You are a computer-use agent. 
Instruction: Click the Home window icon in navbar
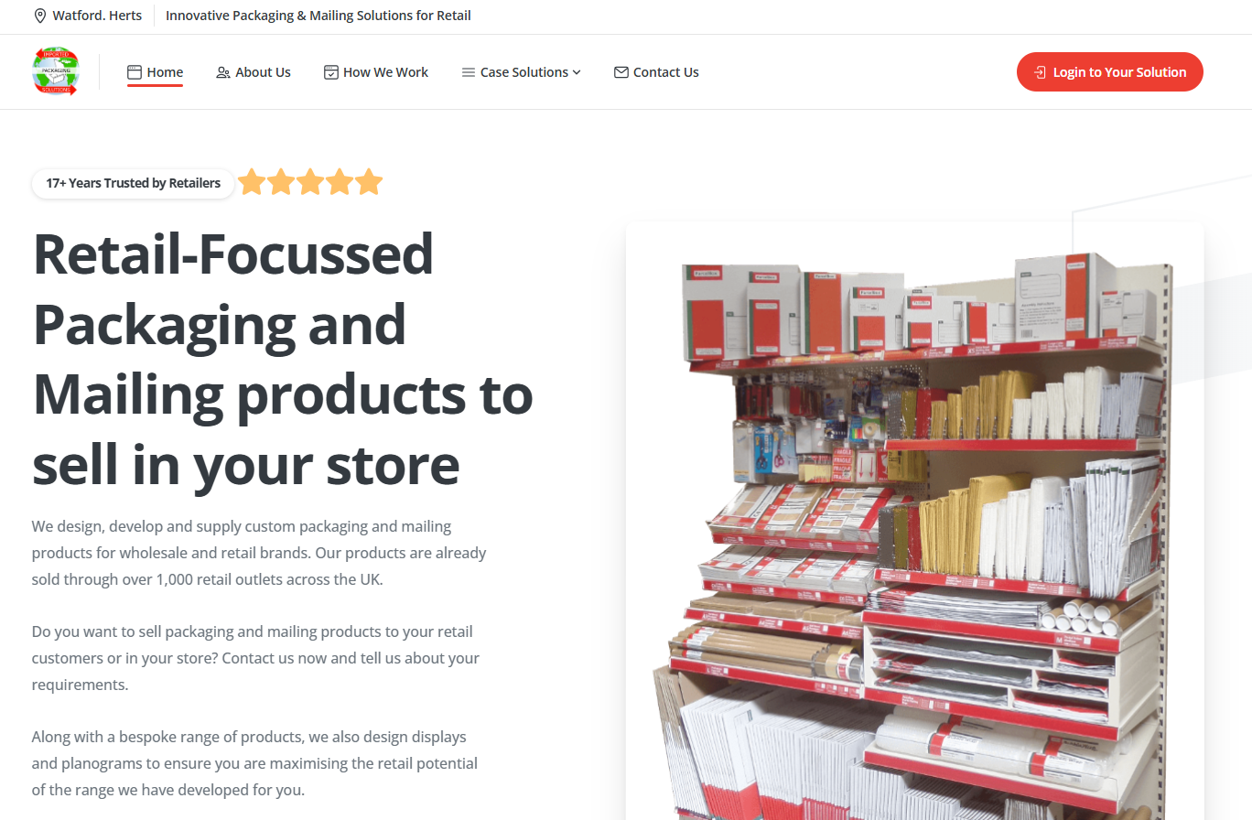click(x=135, y=72)
